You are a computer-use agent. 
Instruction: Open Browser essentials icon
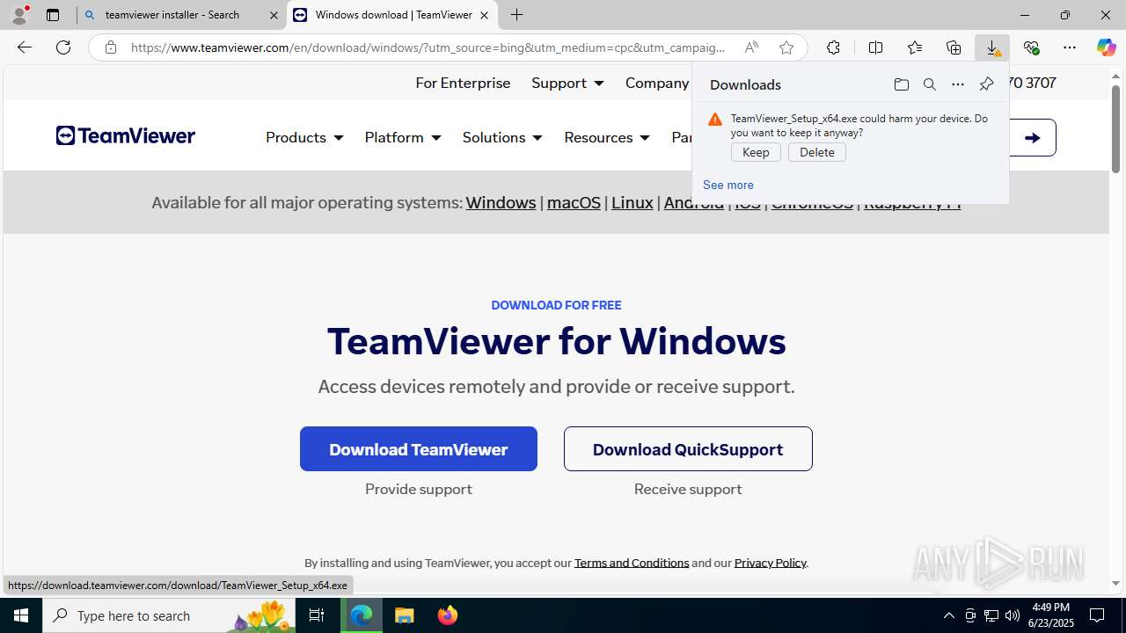1031,47
